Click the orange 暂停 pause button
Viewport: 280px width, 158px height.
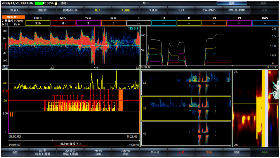point(209,152)
